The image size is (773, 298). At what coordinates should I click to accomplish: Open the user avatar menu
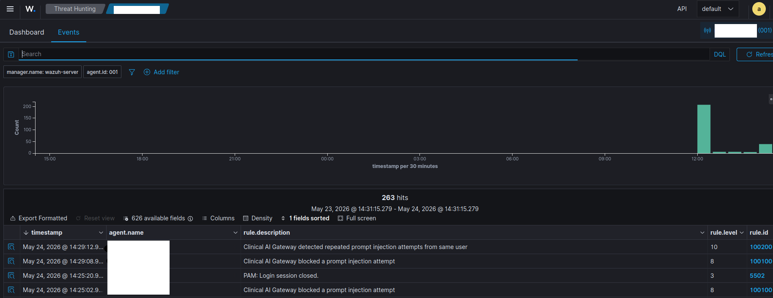(x=759, y=9)
